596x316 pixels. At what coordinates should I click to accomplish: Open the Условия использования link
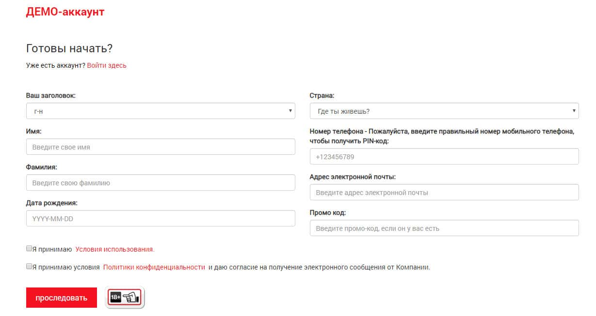tap(115, 249)
